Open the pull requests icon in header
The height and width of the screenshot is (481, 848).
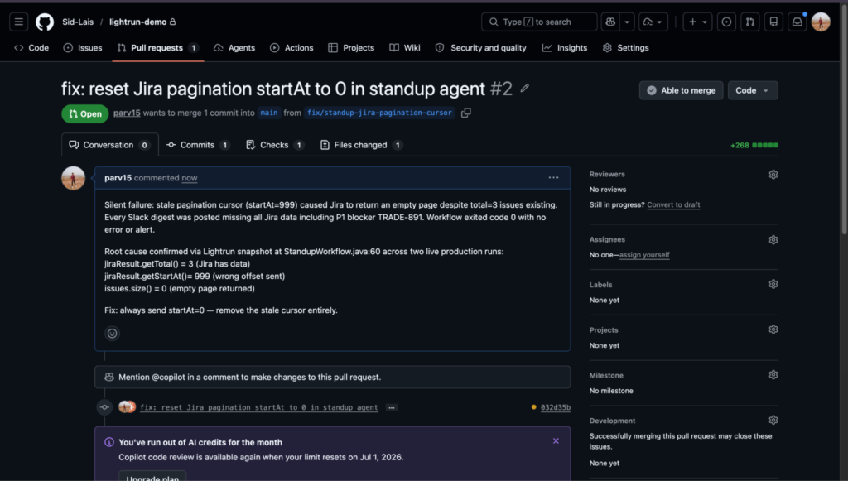[750, 22]
